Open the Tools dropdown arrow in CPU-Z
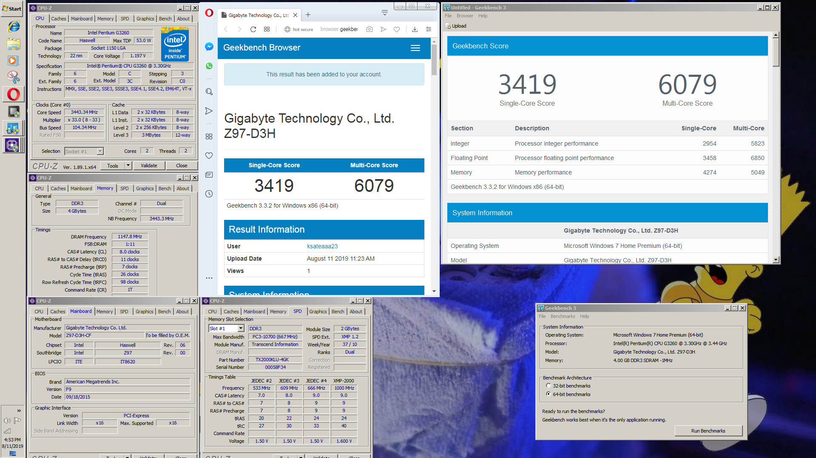The image size is (816, 458). pos(128,166)
